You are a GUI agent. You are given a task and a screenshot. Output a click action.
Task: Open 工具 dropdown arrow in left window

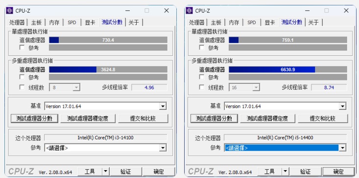click(105, 171)
